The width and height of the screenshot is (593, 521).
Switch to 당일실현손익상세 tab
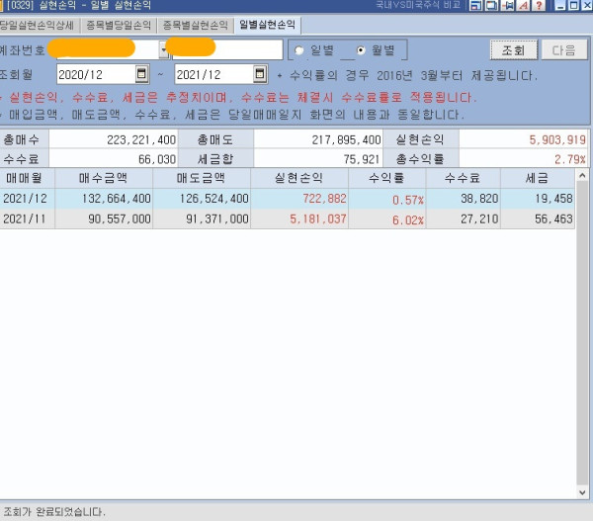[38, 25]
